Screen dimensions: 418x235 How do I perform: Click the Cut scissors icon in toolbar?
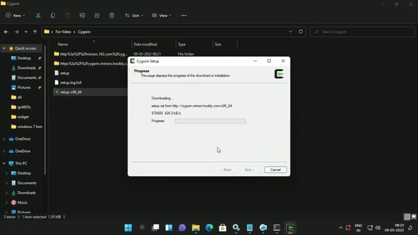tap(38, 16)
